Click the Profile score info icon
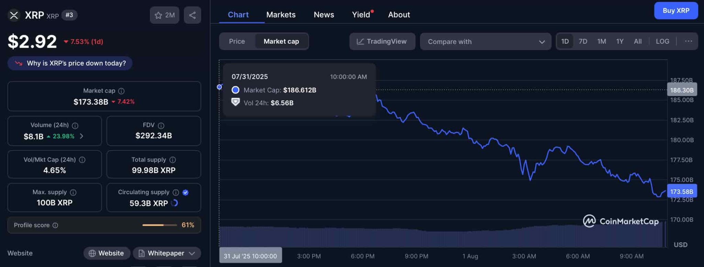Screen dimensions: 704x267 55,225
